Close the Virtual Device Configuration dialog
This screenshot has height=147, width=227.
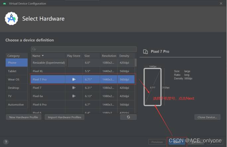coord(221,3)
